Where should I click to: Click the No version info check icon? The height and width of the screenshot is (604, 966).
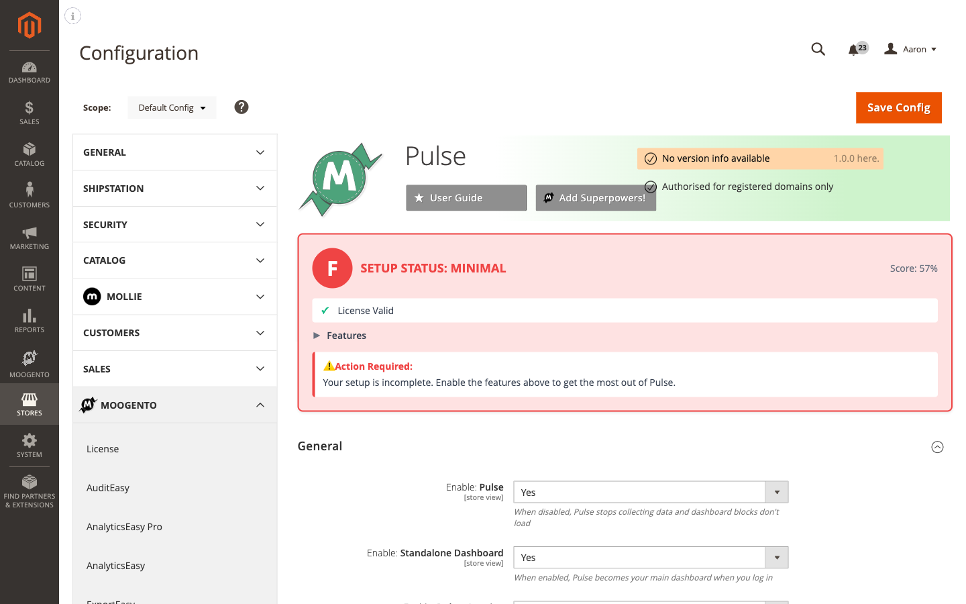[x=651, y=159]
